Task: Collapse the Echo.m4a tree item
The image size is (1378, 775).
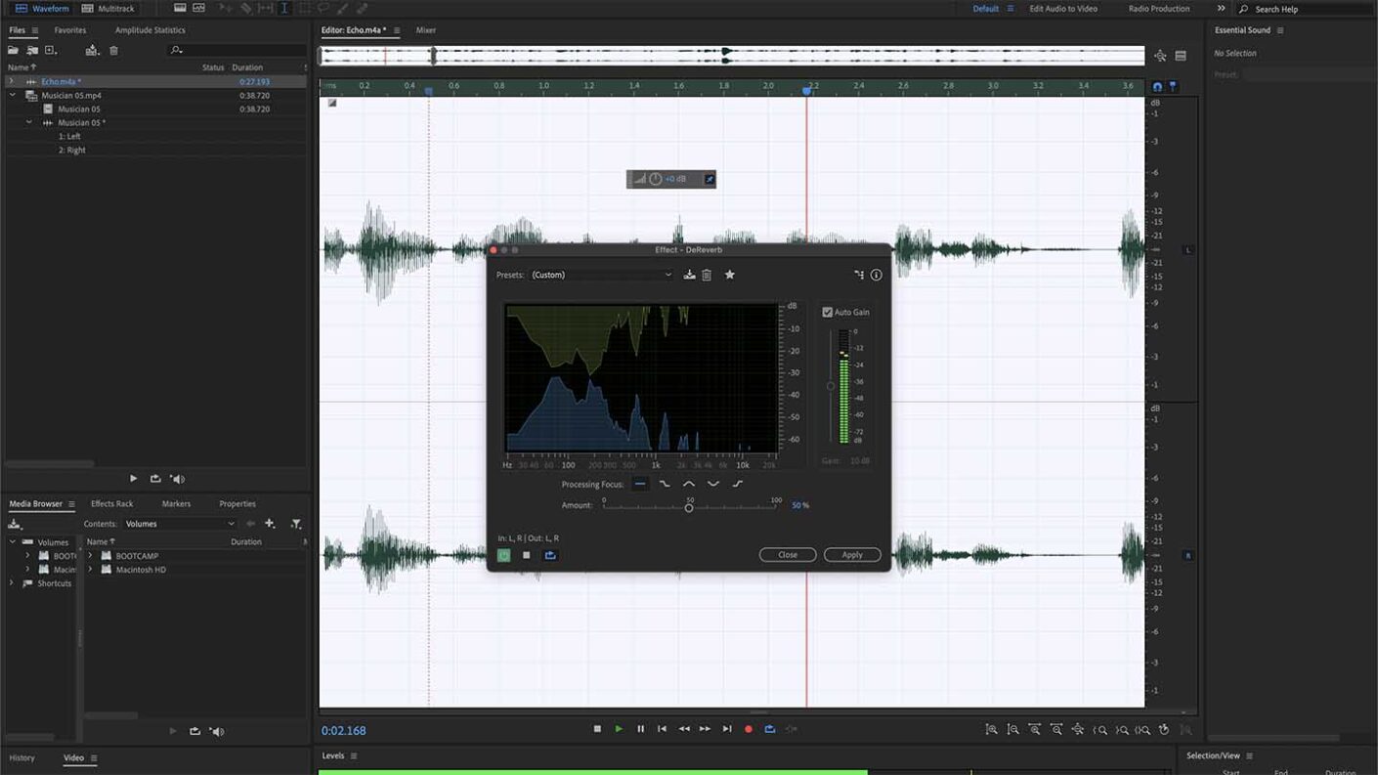Action: 10,81
